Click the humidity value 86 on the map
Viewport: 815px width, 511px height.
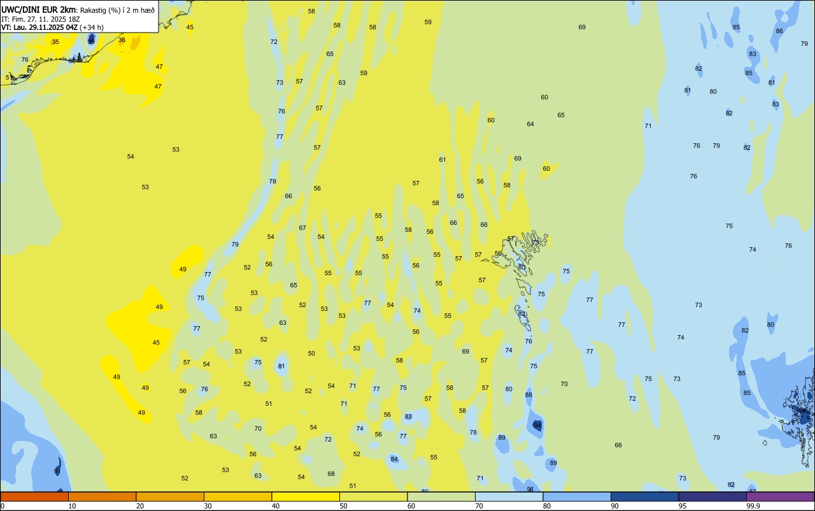[x=779, y=31]
